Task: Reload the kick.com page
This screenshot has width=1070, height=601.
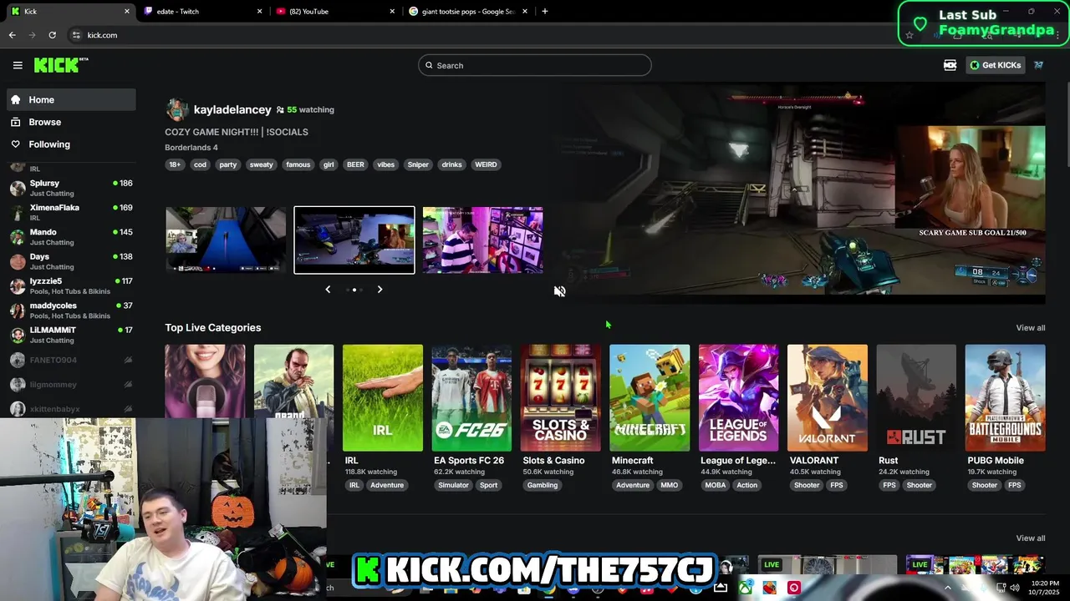Action: (52, 35)
